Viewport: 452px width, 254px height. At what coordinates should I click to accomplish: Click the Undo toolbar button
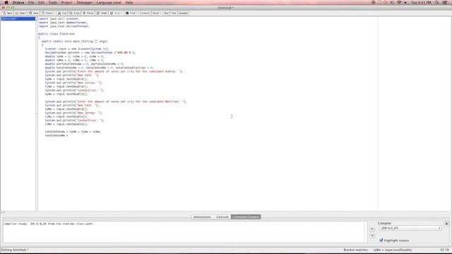coord(102,13)
